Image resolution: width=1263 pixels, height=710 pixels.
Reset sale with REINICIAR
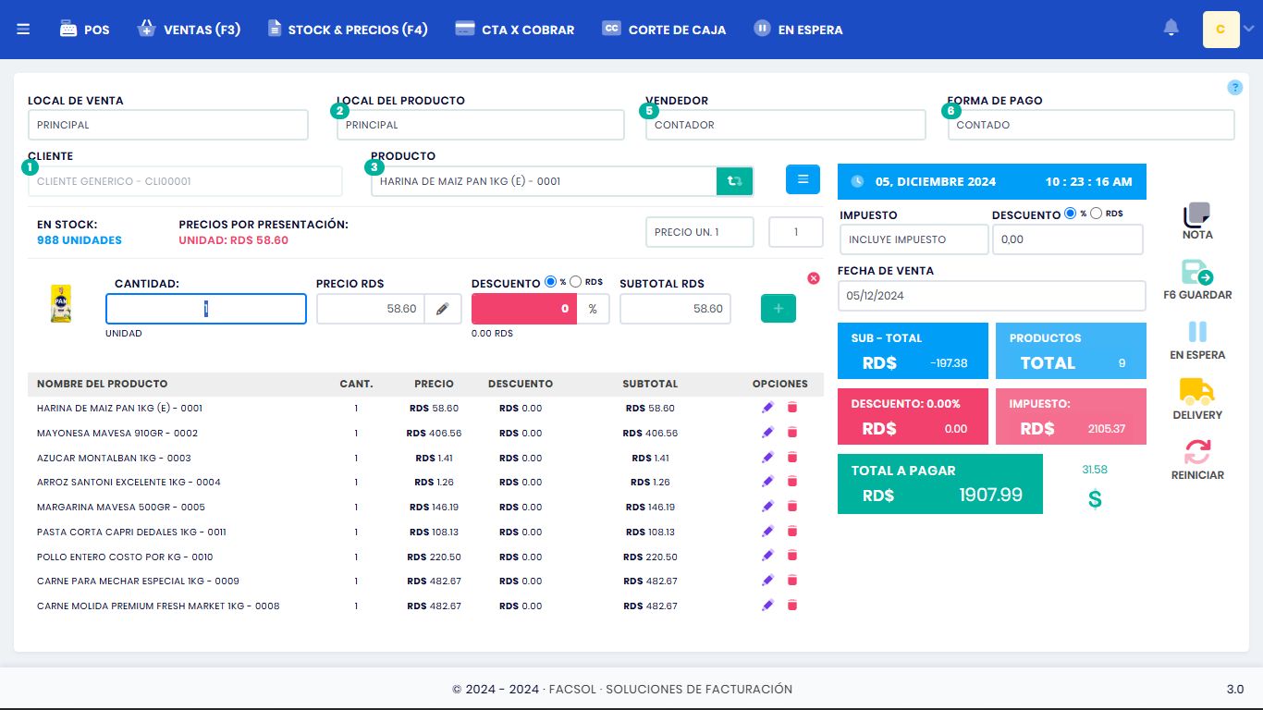(1197, 459)
